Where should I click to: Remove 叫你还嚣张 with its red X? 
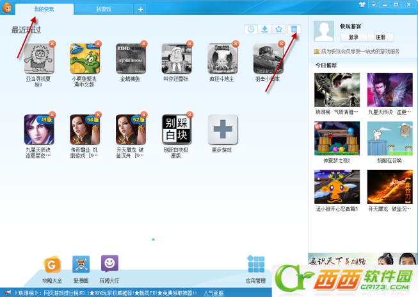(190, 44)
